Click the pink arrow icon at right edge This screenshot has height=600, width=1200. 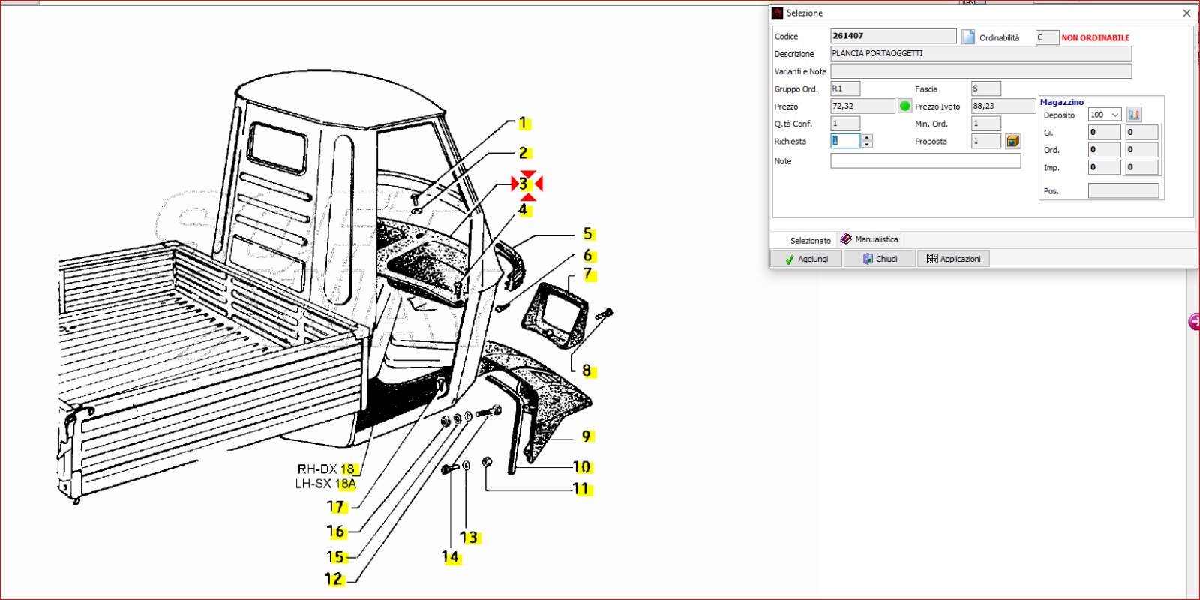click(1194, 321)
